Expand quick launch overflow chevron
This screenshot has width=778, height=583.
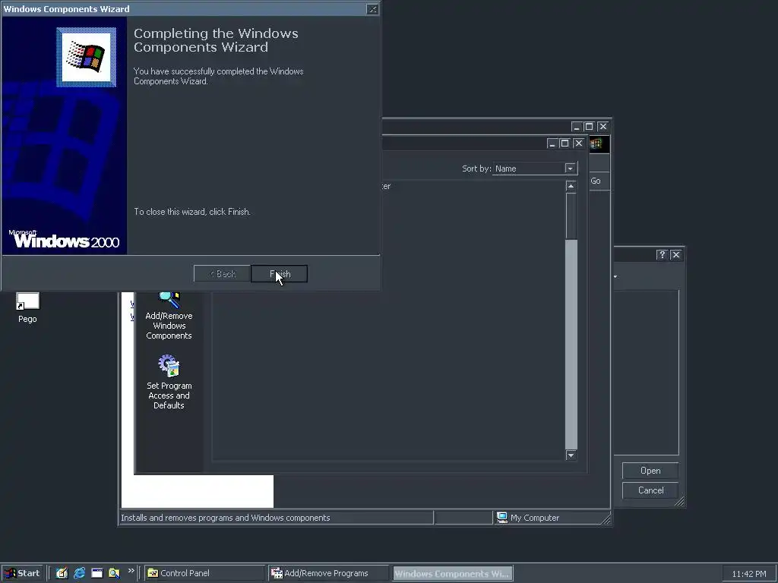point(131,571)
